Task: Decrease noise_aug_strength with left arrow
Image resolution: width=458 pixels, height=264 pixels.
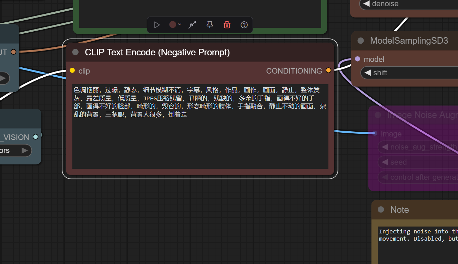Action: click(384, 147)
